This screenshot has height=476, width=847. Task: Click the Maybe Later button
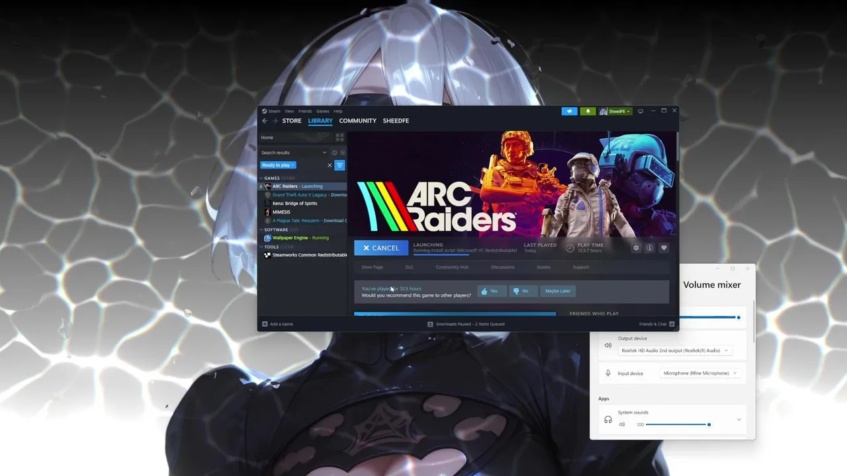click(x=558, y=291)
